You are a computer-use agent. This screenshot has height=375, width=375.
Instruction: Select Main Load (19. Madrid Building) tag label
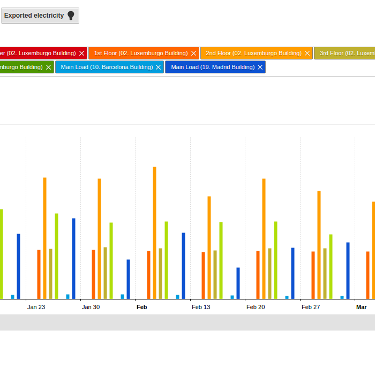coord(213,67)
